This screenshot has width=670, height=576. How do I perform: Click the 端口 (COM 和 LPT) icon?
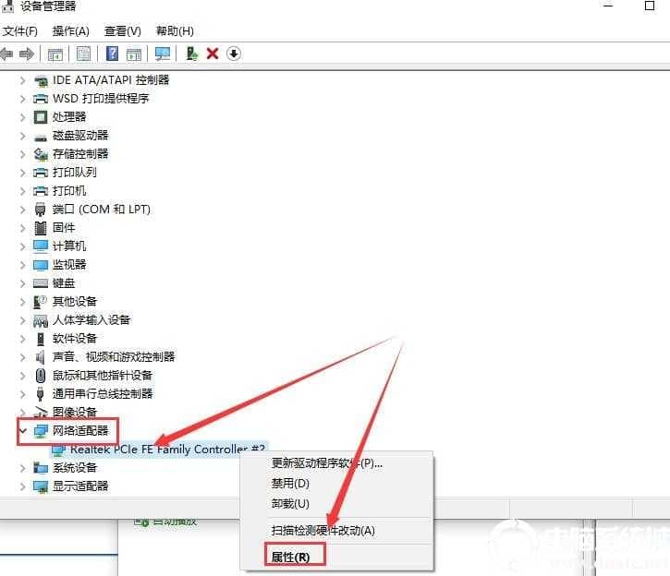point(40,210)
